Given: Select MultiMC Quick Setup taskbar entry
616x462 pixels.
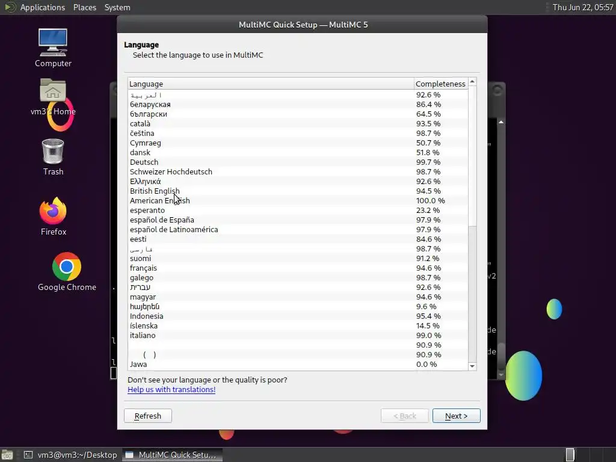Looking at the screenshot, I should [x=172, y=455].
